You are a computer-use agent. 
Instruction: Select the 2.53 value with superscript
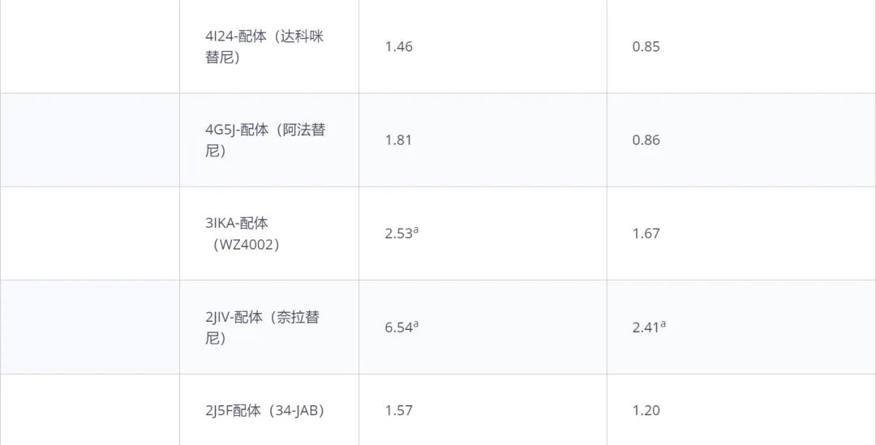click(x=401, y=233)
